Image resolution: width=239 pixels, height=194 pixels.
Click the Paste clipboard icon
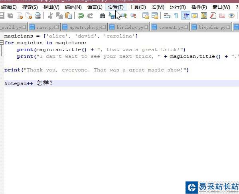[x=69, y=16]
